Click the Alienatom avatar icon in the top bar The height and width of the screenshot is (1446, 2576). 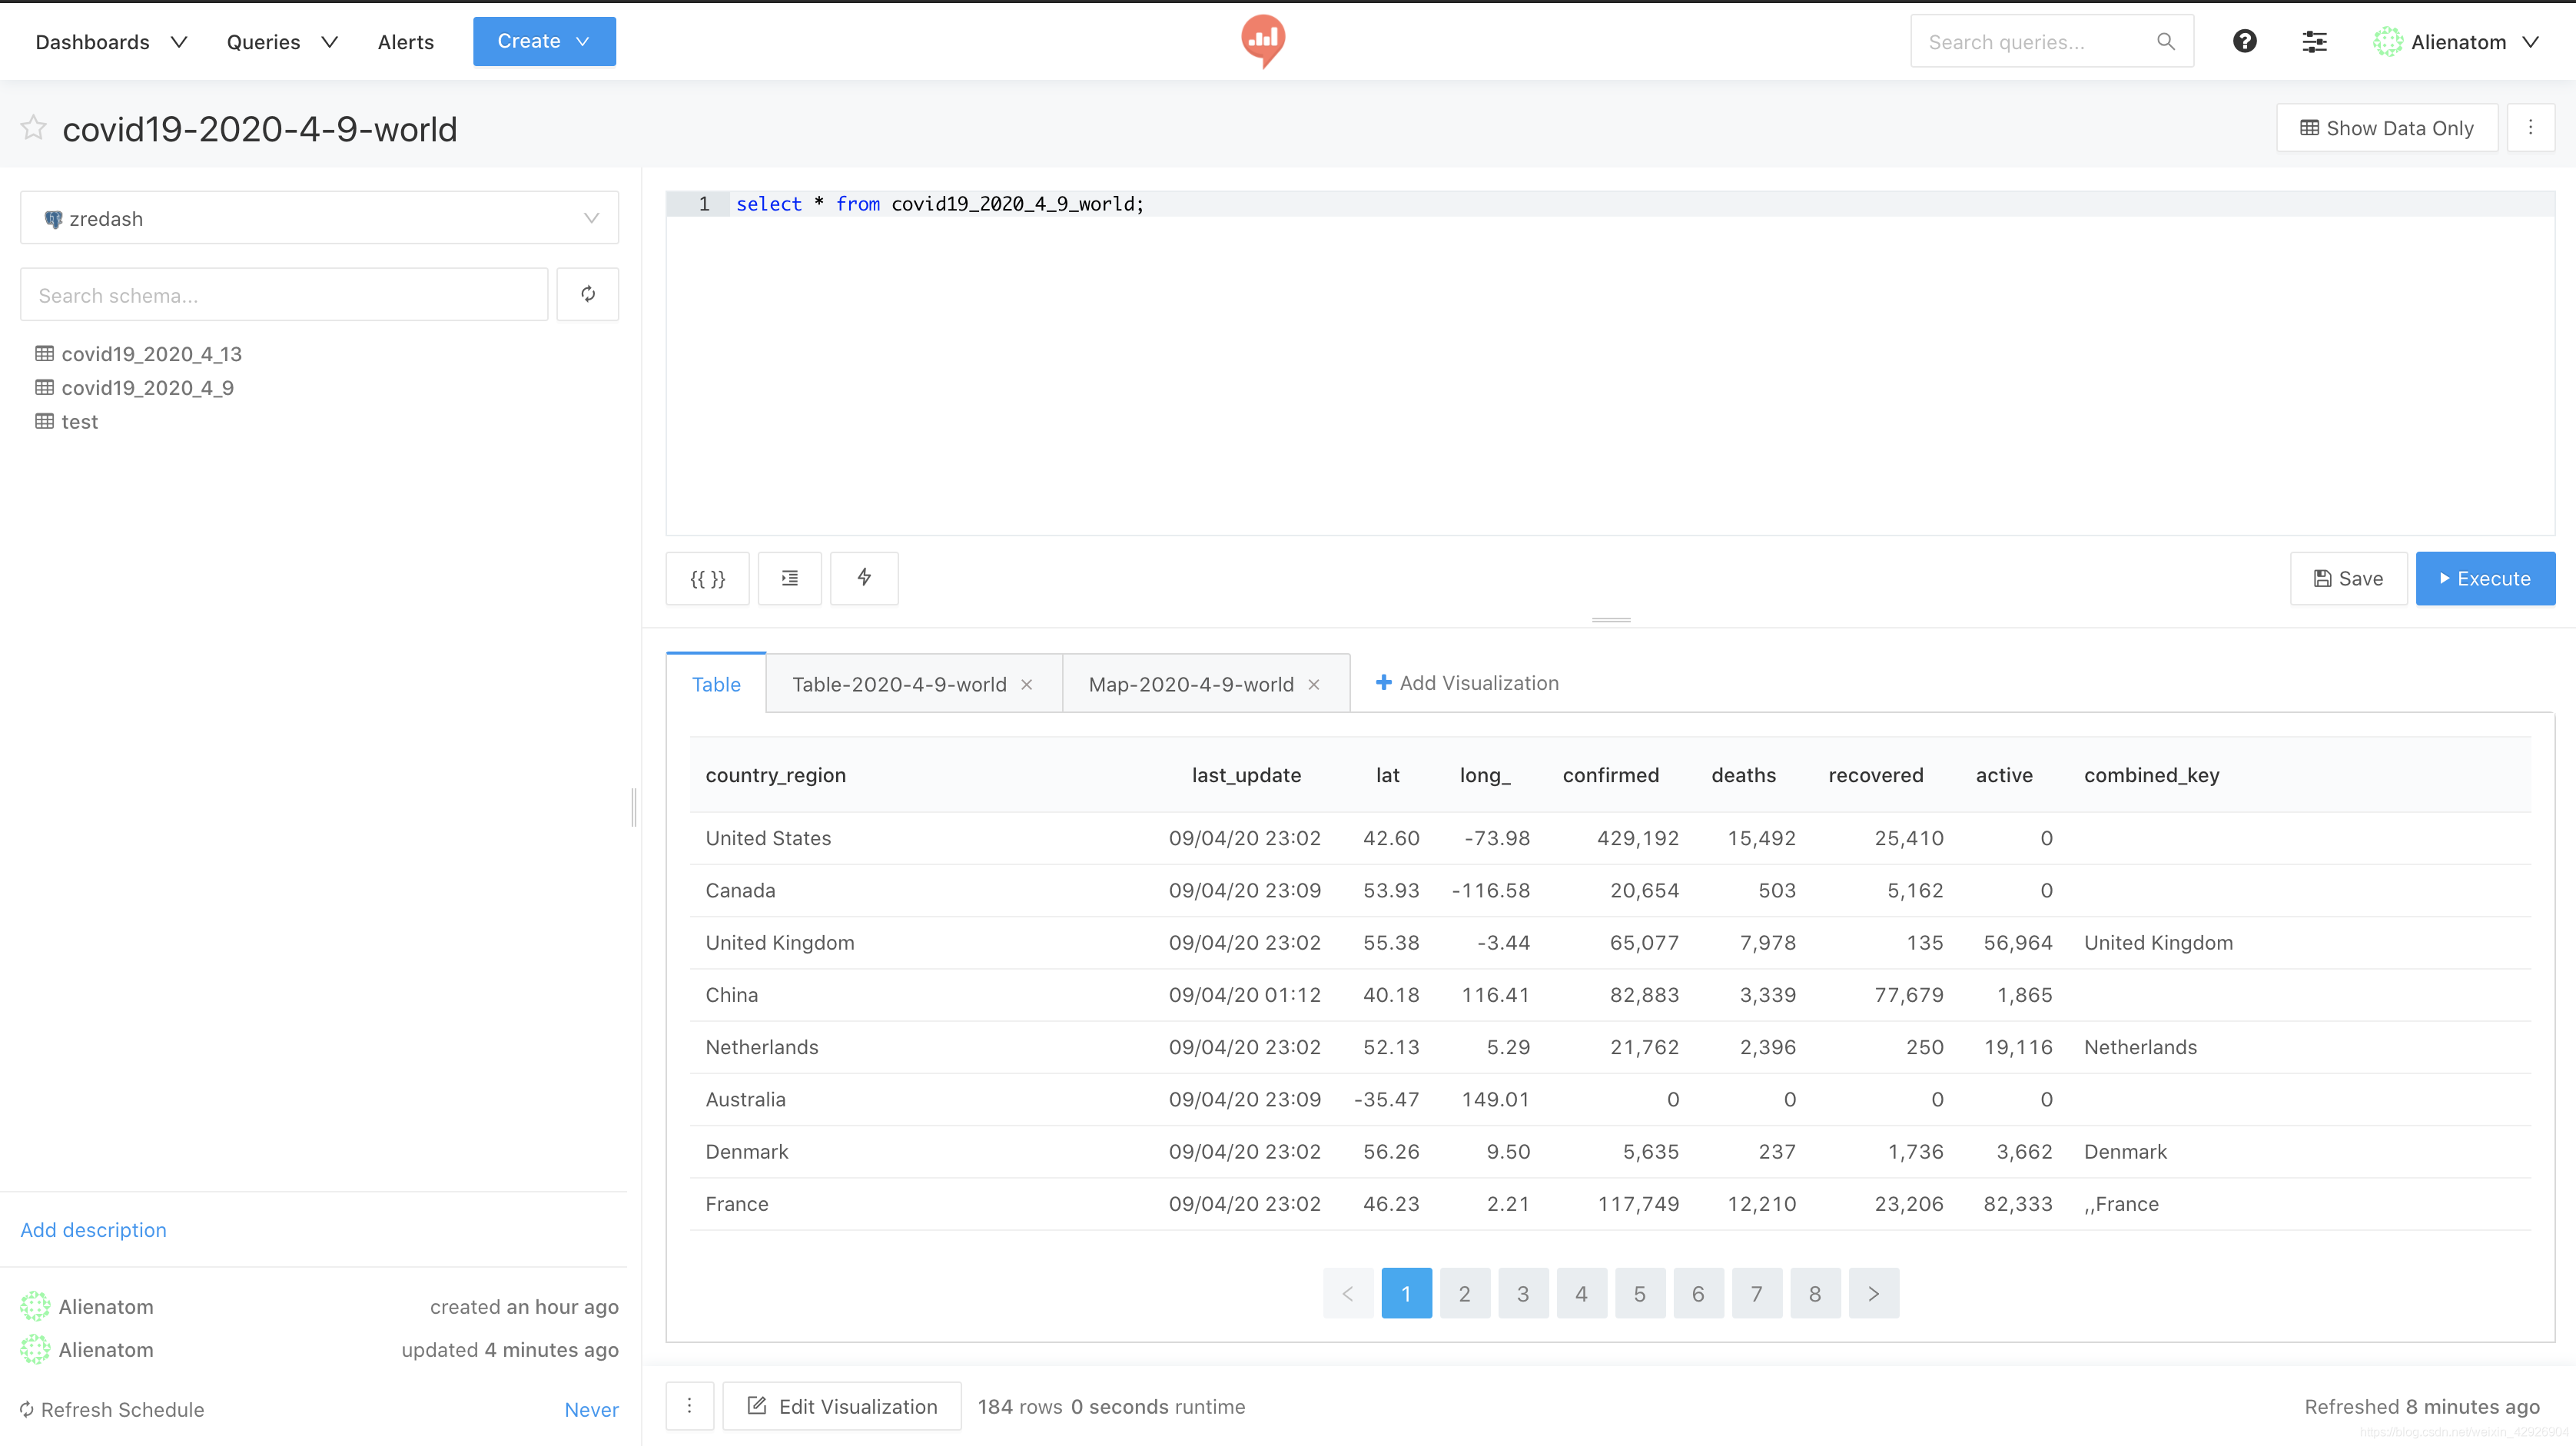(x=2387, y=41)
